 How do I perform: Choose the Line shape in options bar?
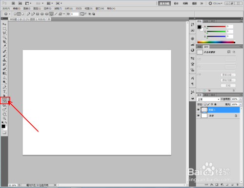click(56, 14)
